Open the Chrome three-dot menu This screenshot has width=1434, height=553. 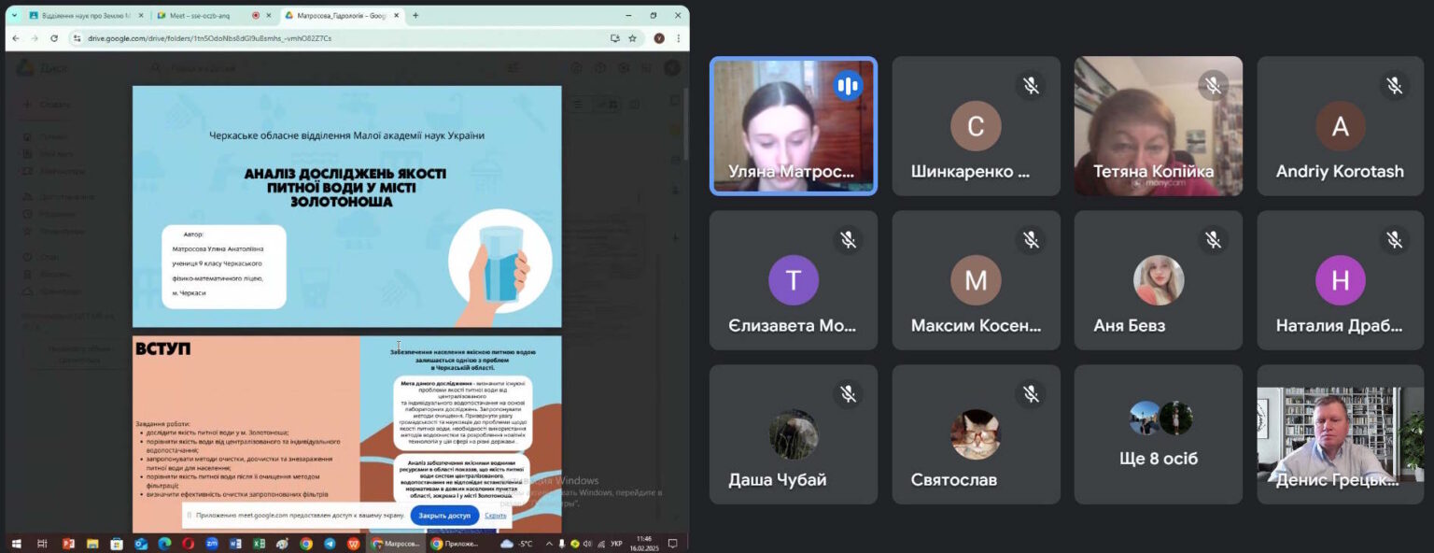tap(678, 38)
